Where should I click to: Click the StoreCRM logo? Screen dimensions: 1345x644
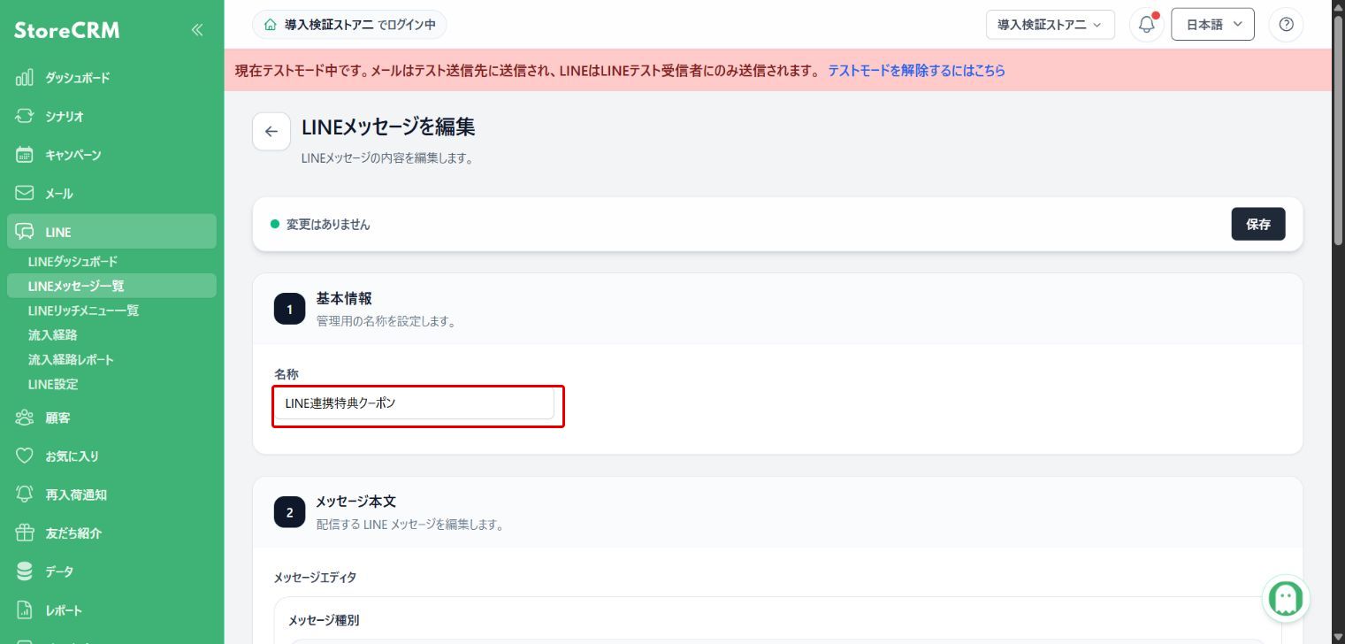click(x=66, y=31)
